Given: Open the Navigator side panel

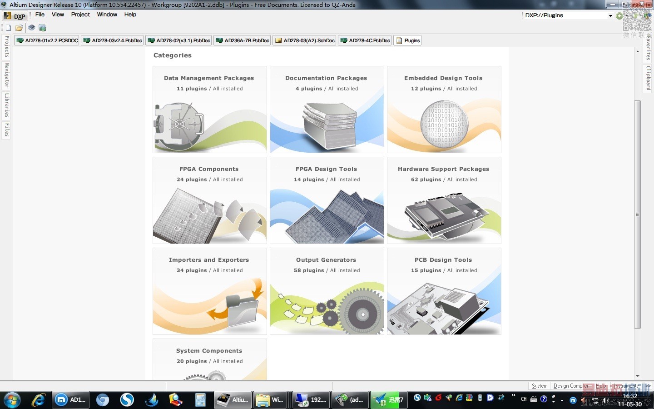Looking at the screenshot, I should [x=7, y=75].
